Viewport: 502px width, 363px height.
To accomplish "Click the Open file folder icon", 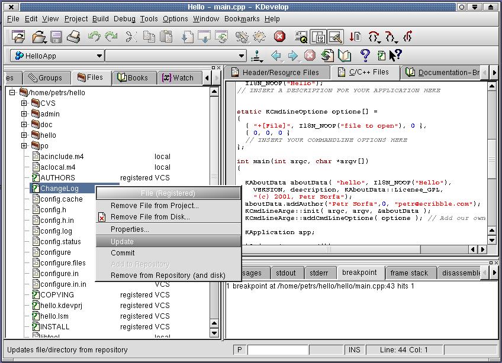I will 38,37.
